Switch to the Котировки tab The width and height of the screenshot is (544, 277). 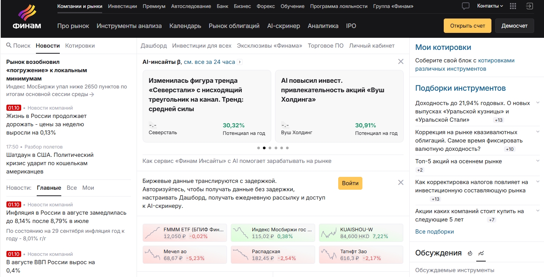coord(80,46)
